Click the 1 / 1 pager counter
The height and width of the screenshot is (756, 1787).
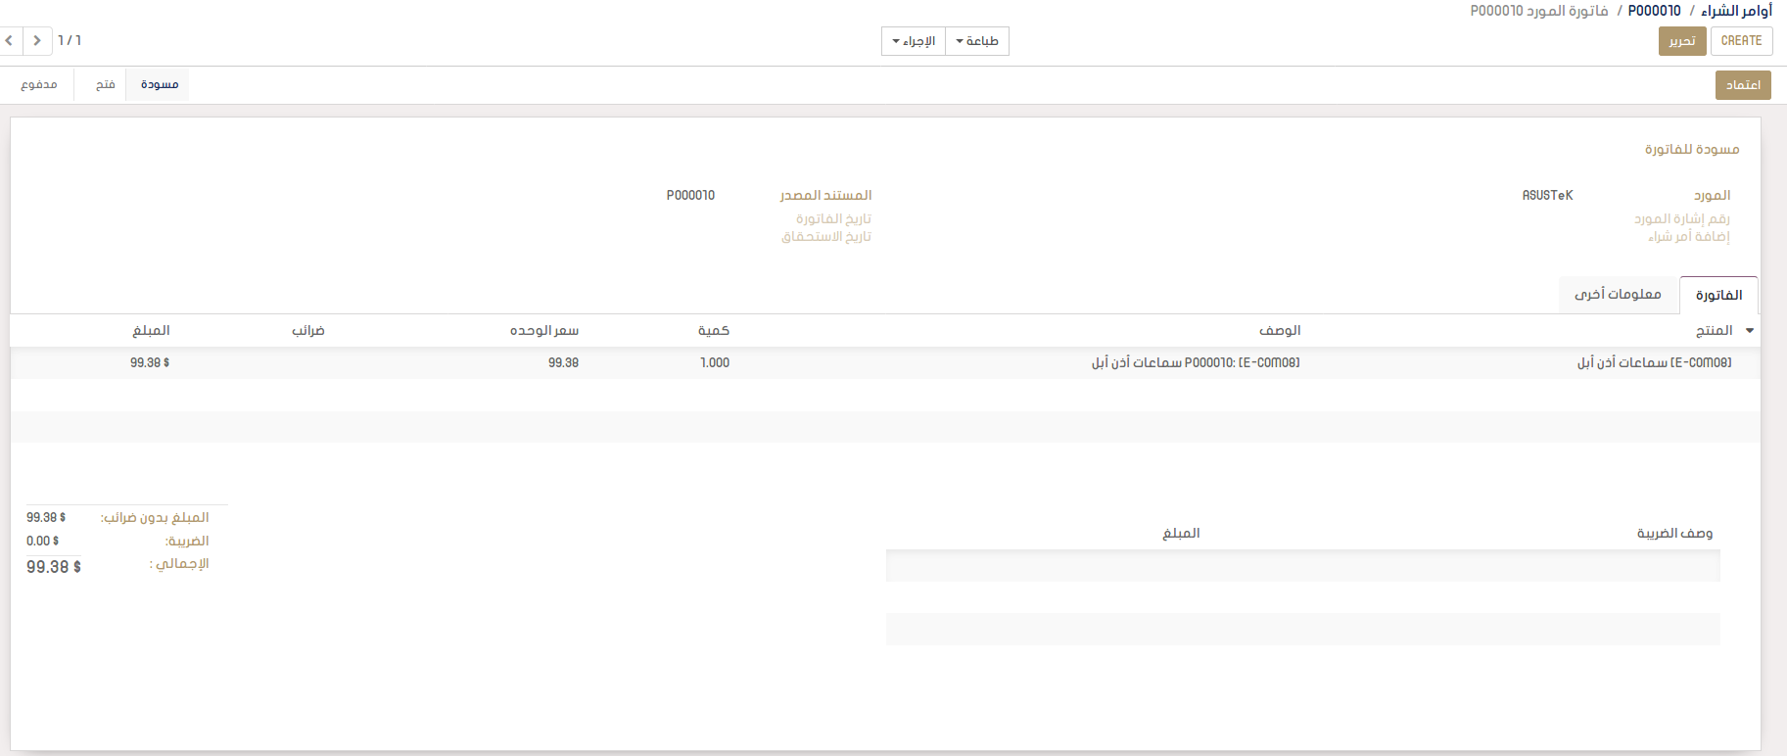point(70,41)
